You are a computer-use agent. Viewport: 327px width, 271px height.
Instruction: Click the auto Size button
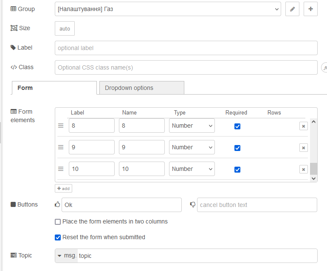coord(65,28)
